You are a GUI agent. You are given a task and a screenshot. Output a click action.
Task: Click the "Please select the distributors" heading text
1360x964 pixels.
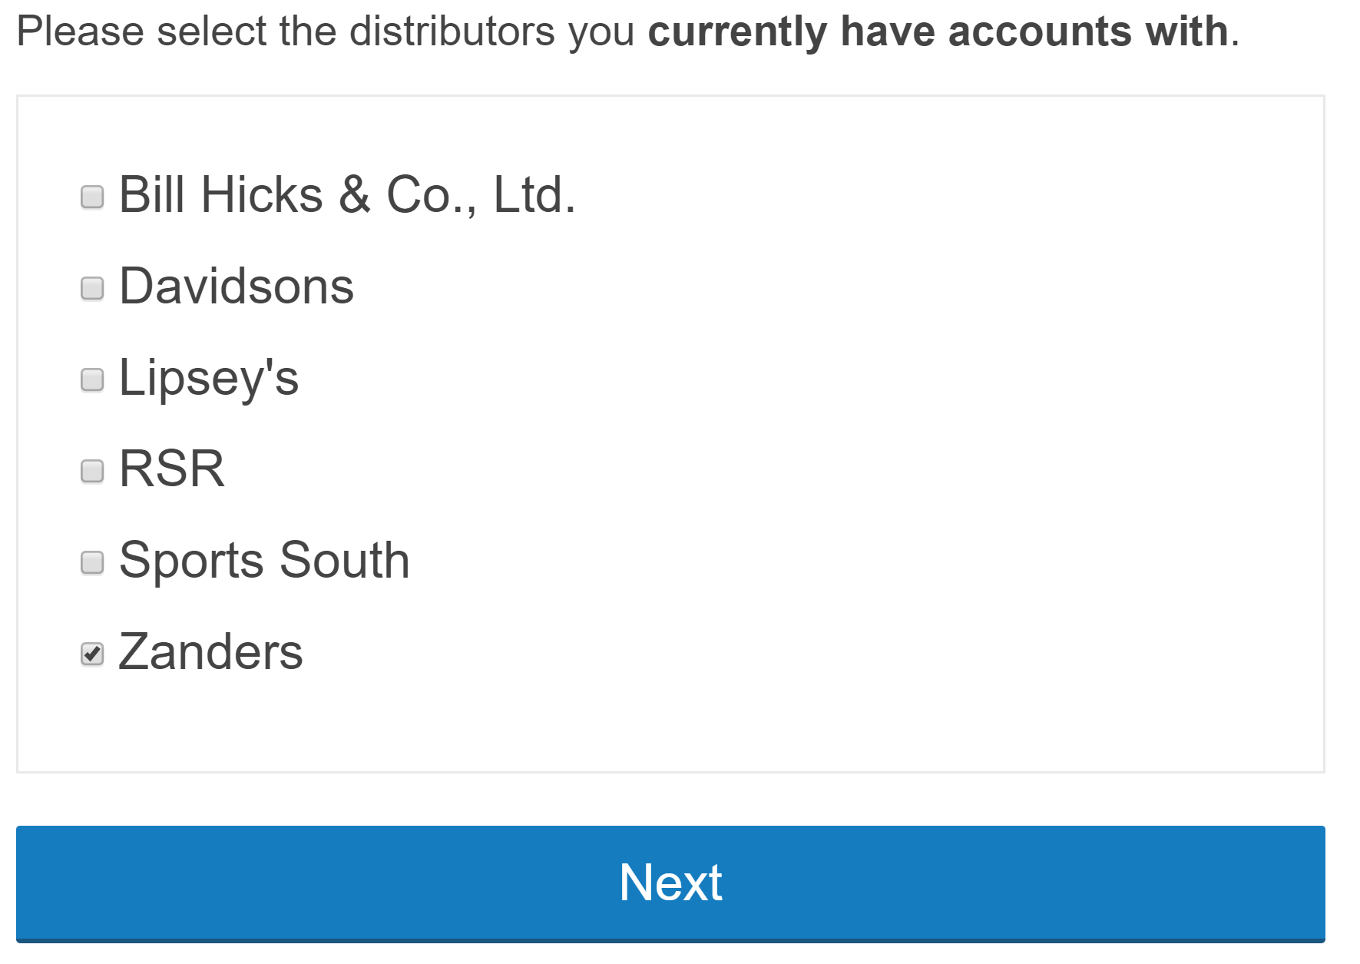point(286,32)
